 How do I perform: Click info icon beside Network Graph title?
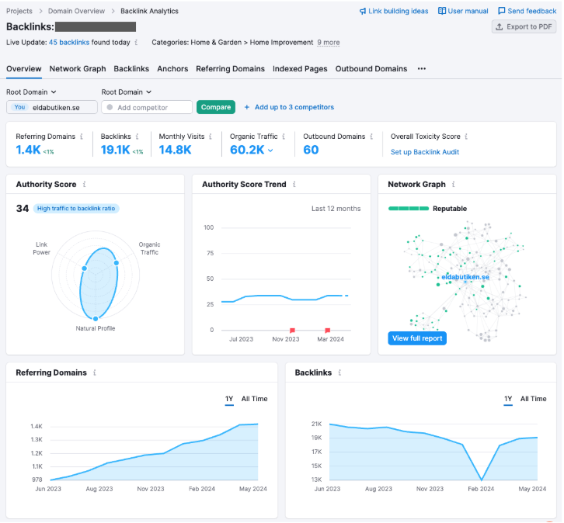tap(454, 185)
